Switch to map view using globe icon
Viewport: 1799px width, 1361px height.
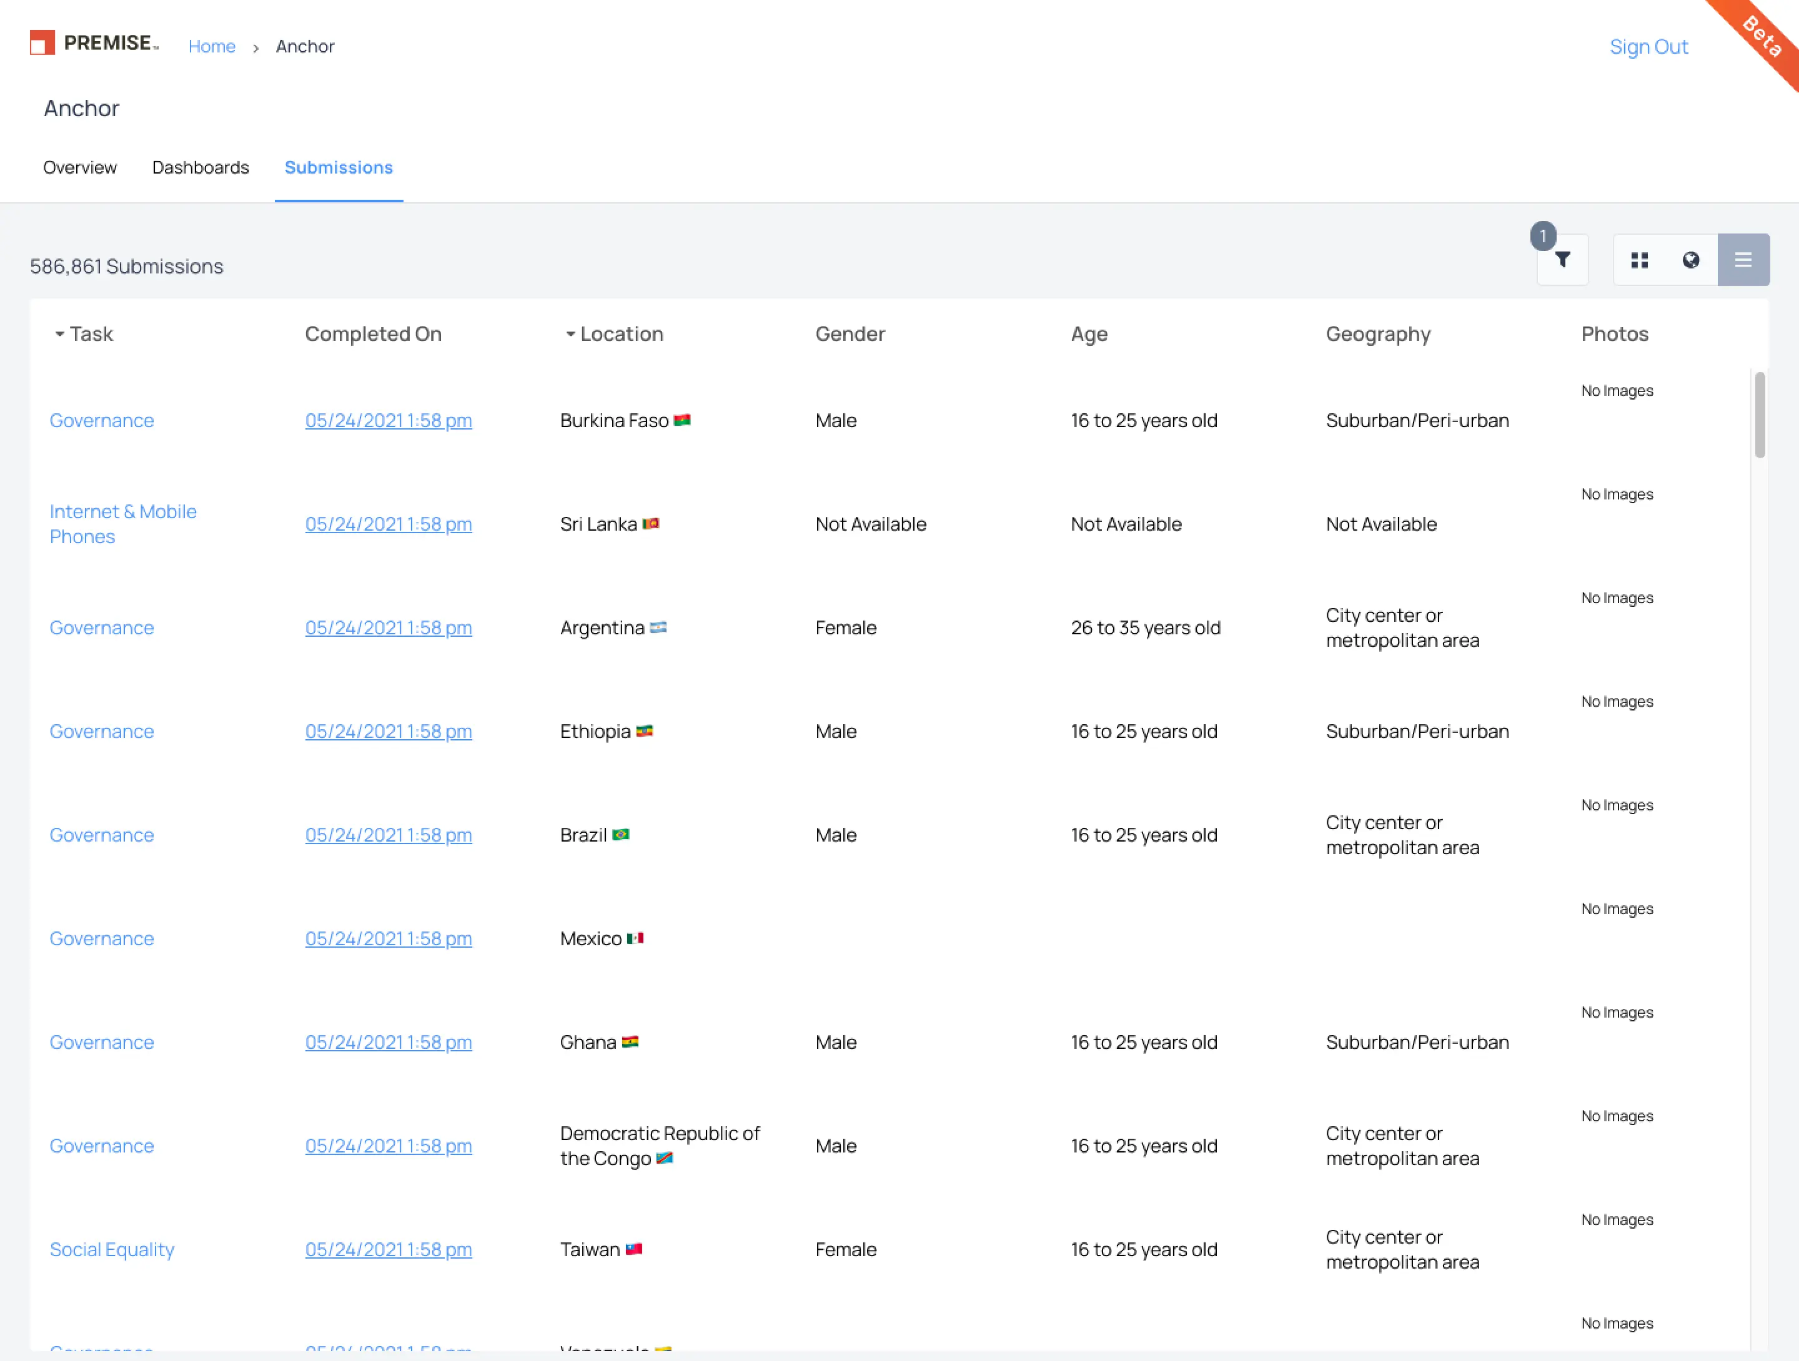click(1691, 259)
